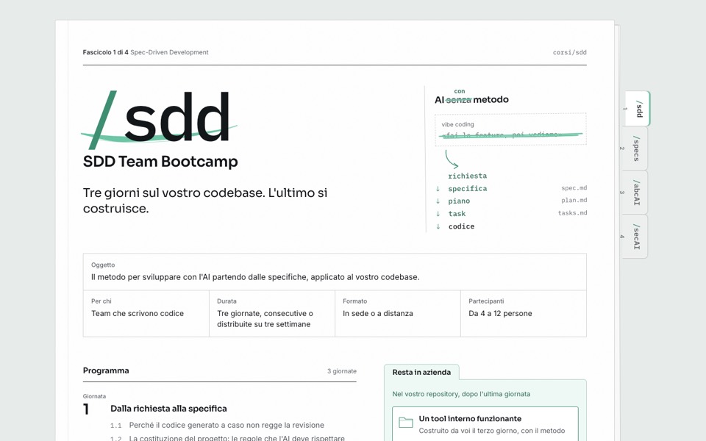
Task: Click the down arrow beside piano
Action: pos(438,201)
